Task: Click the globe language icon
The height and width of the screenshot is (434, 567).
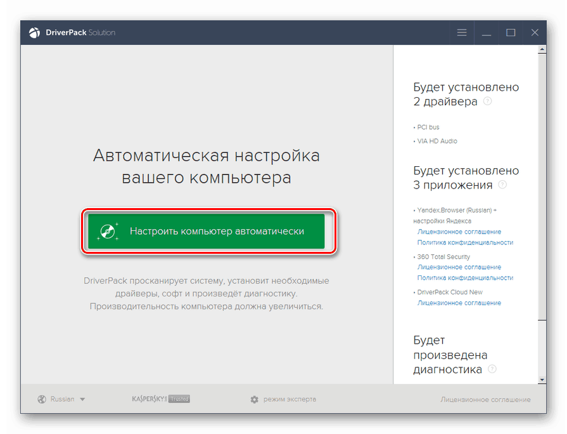Action: pyautogui.click(x=42, y=399)
